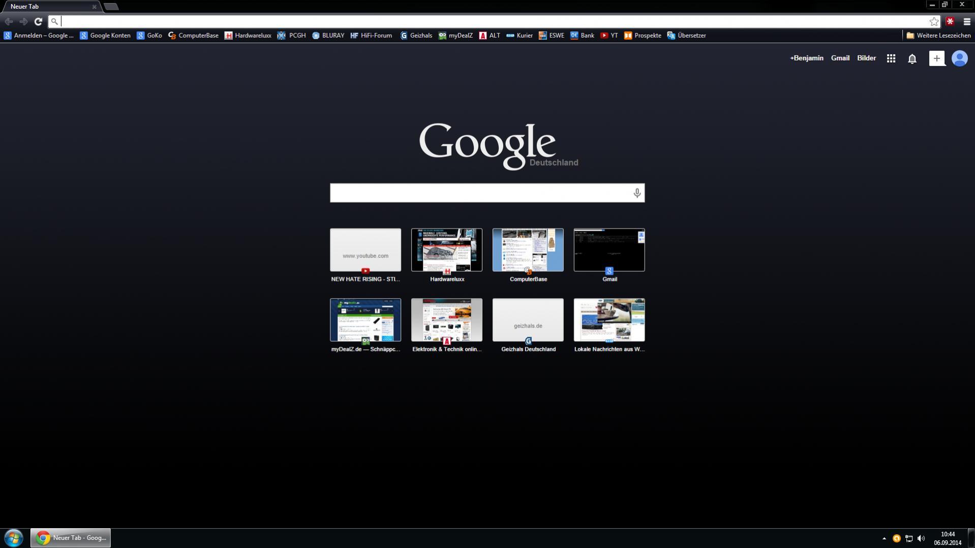Open the Geizhals bookmark in the bar
975x548 pixels.
click(416, 36)
